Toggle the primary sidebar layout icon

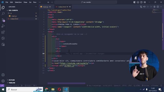tap(135, 2)
